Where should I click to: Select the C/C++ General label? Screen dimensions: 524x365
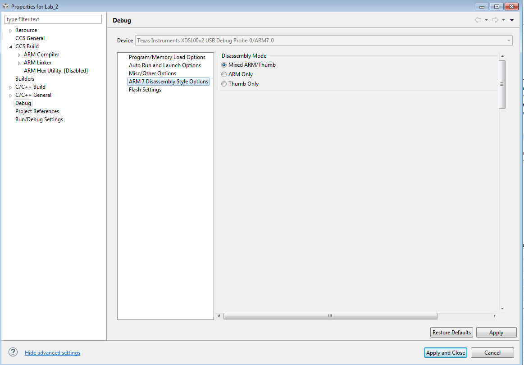(33, 95)
